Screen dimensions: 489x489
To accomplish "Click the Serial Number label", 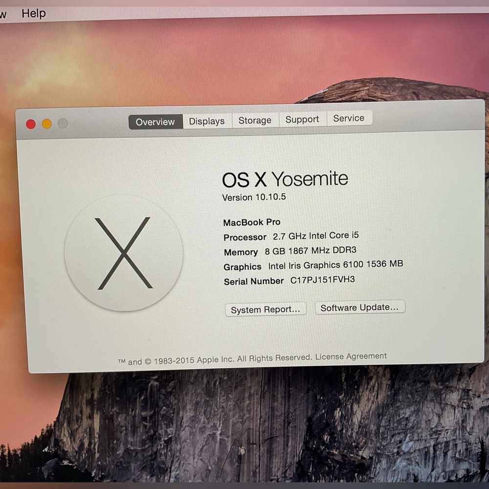I will [253, 281].
